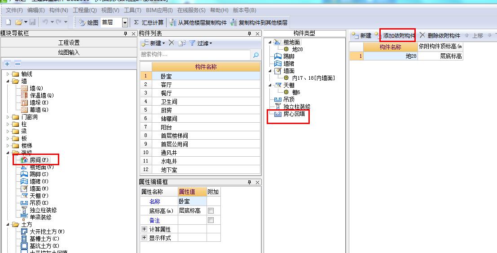Open the 视图(V) menu
This screenshot has width=497, height=253.
point(110,10)
